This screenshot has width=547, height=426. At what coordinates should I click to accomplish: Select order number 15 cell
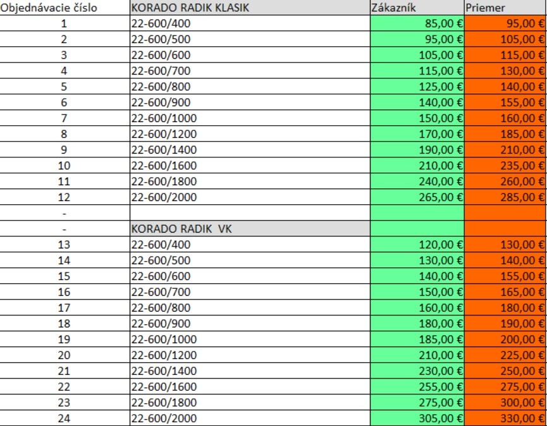coord(65,276)
